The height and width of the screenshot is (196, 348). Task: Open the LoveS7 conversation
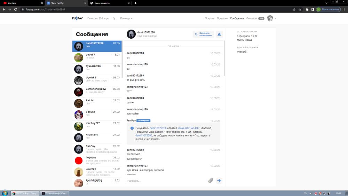97,58
